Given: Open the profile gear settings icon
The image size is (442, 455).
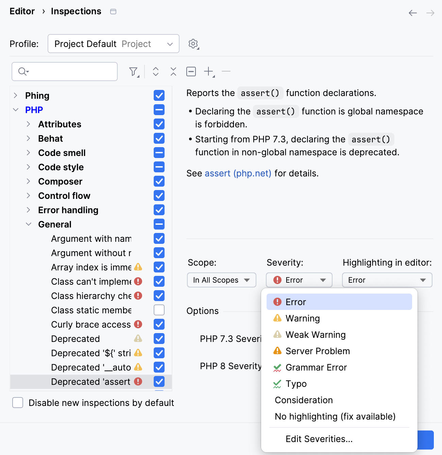Looking at the screenshot, I should 193,44.
